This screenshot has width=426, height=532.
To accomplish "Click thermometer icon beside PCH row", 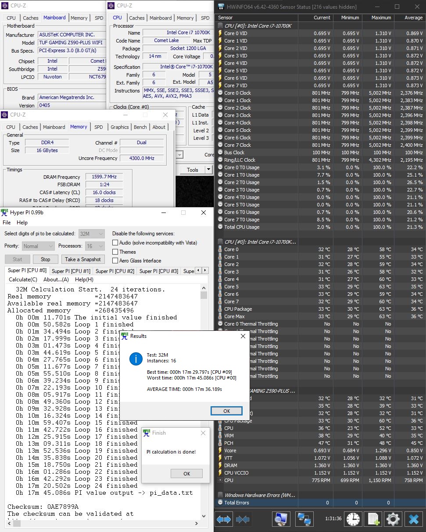I will coord(220,443).
